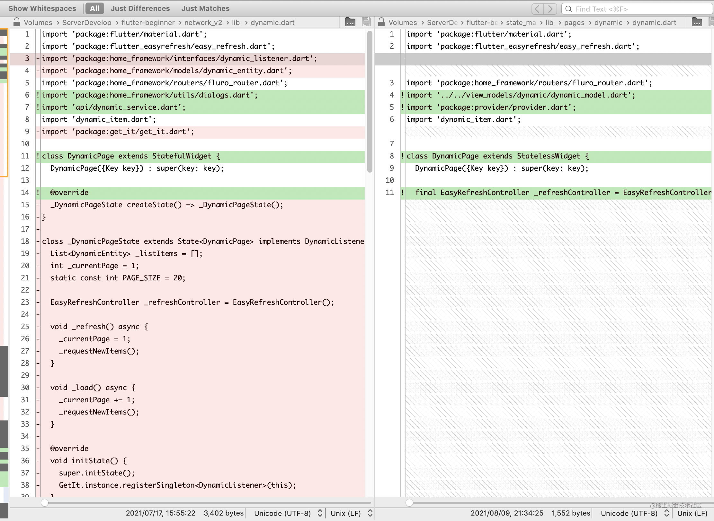
Task: Switch to Just Matches view
Action: point(205,8)
